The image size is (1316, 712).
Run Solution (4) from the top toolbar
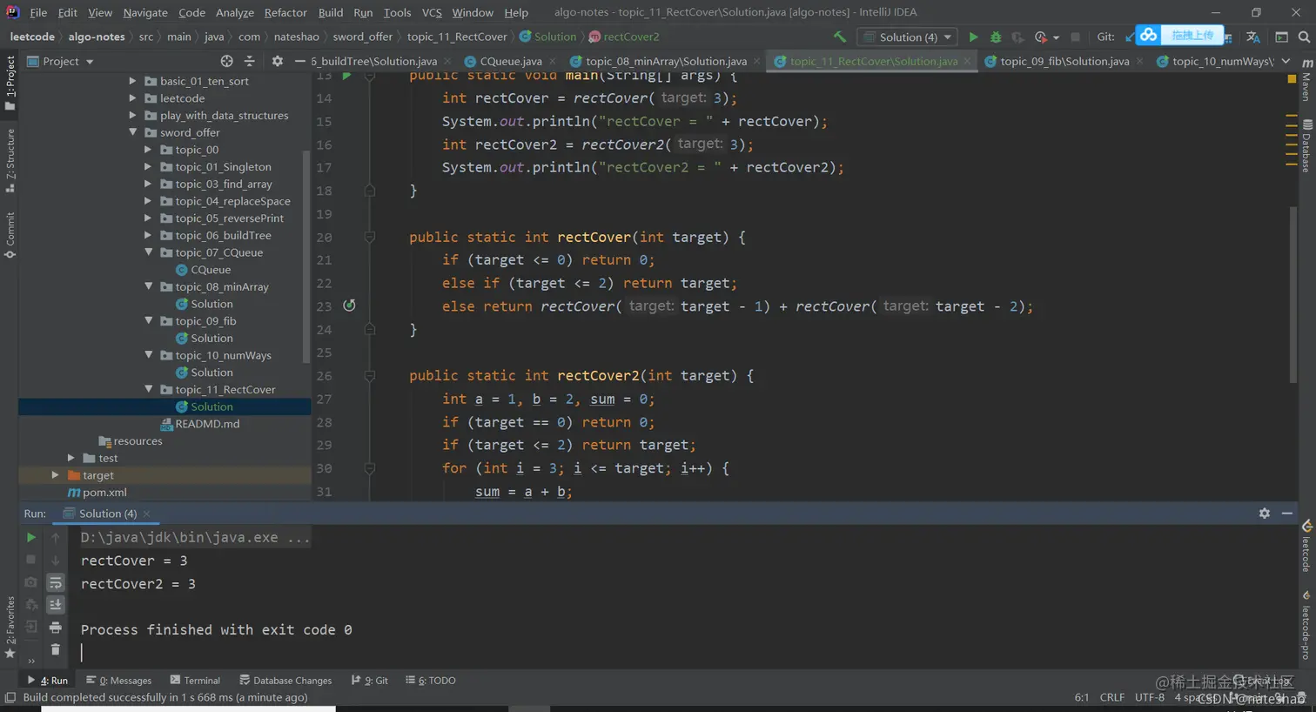click(x=973, y=37)
